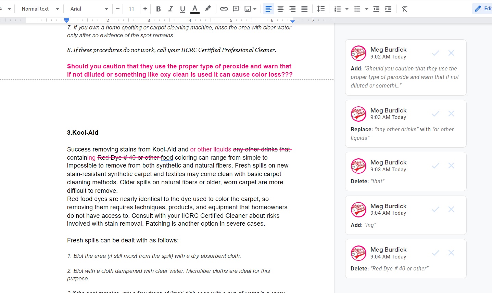
Task: Increase the indent level
Action: coord(388,9)
